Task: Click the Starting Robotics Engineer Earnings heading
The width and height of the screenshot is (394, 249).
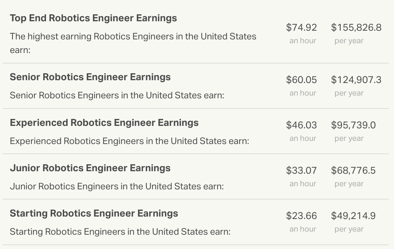Action: coord(94,213)
